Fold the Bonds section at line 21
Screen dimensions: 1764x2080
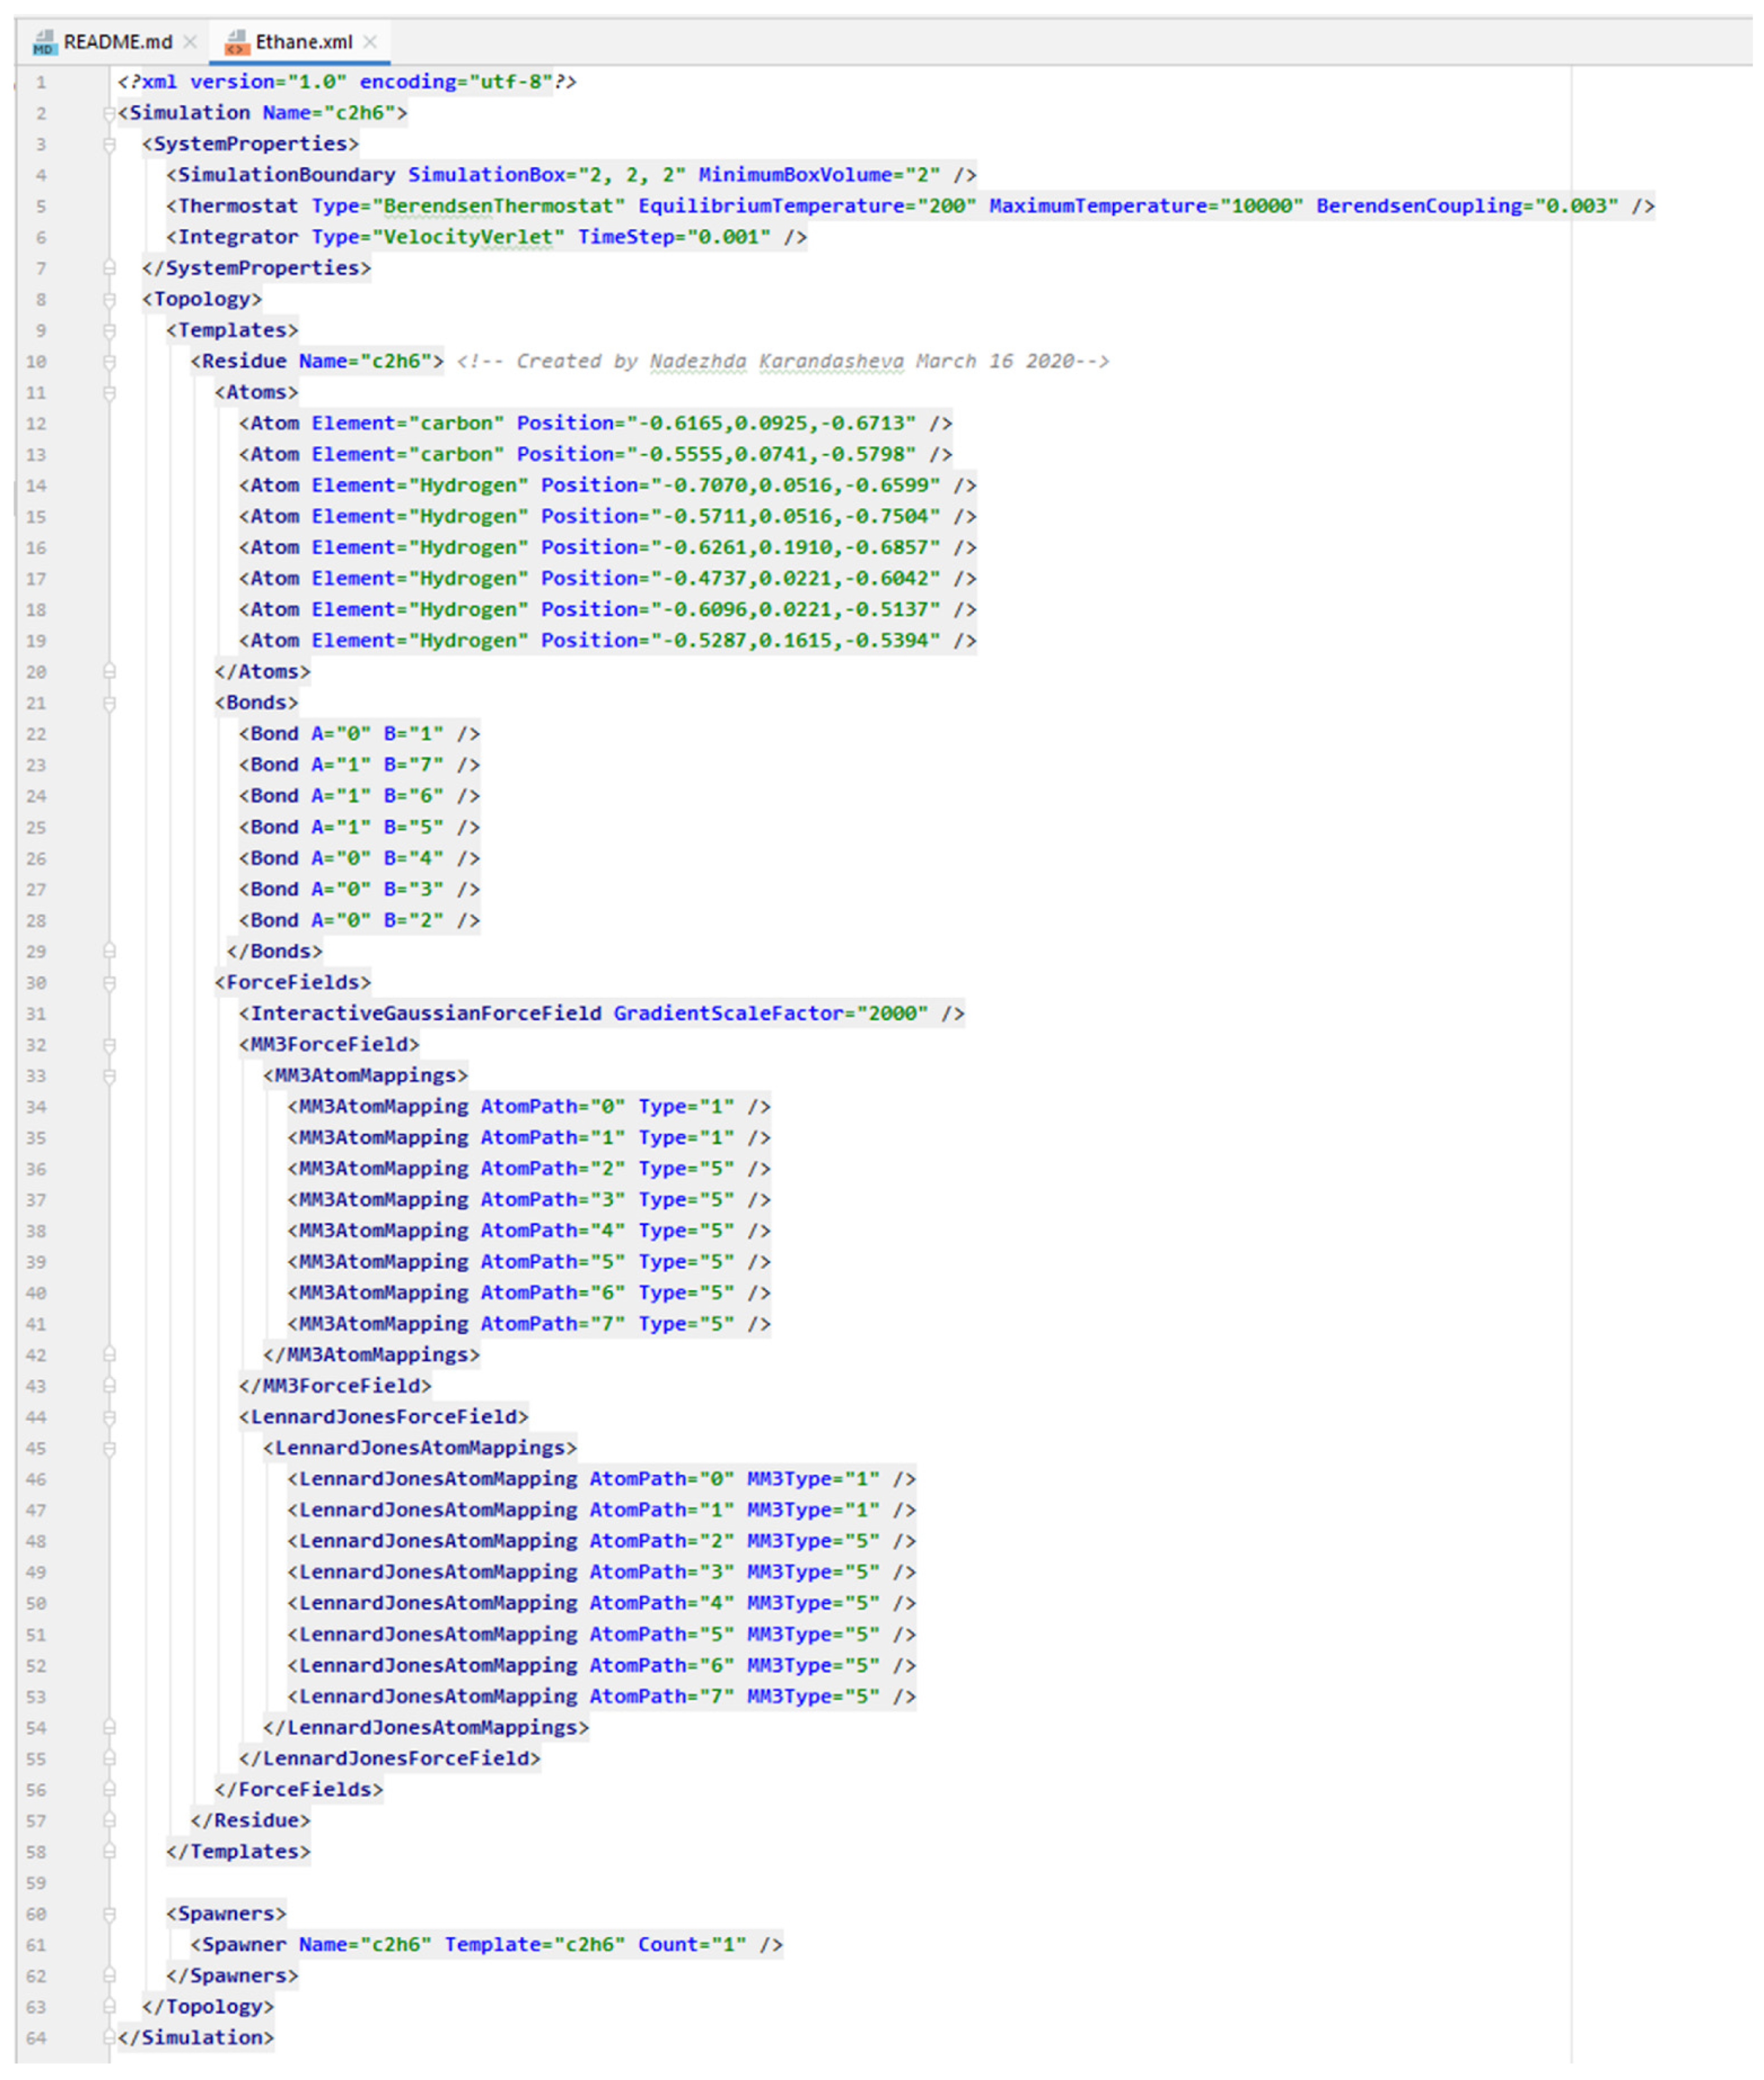click(109, 703)
